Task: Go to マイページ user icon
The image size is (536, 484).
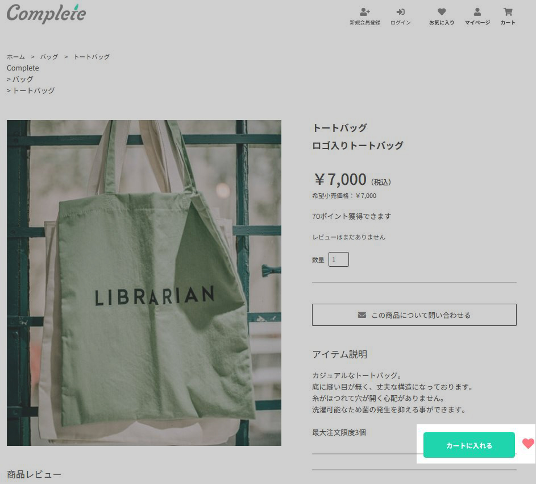Action: 477,12
